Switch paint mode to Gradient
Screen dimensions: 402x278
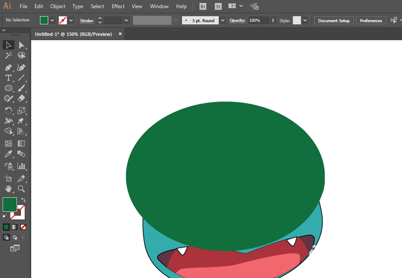coord(14,227)
